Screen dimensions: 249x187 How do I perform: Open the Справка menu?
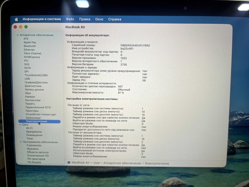tap(115, 20)
